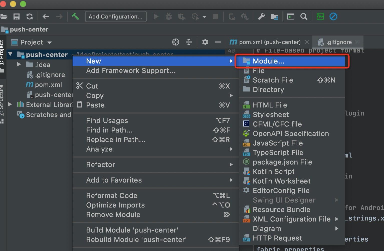Open Project panel gear options
The width and height of the screenshot is (384, 251).
(205, 42)
